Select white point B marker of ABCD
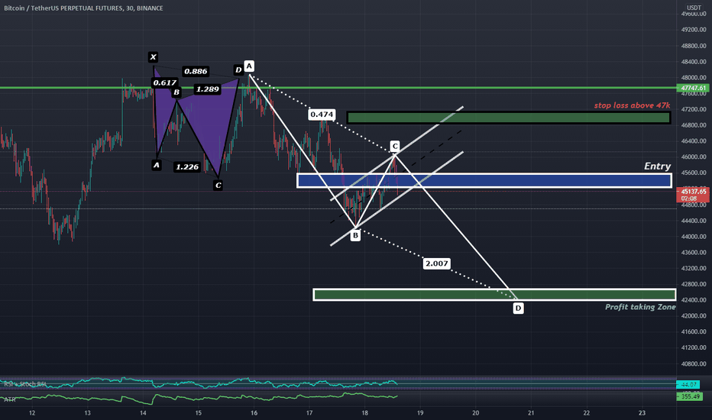 [355, 235]
